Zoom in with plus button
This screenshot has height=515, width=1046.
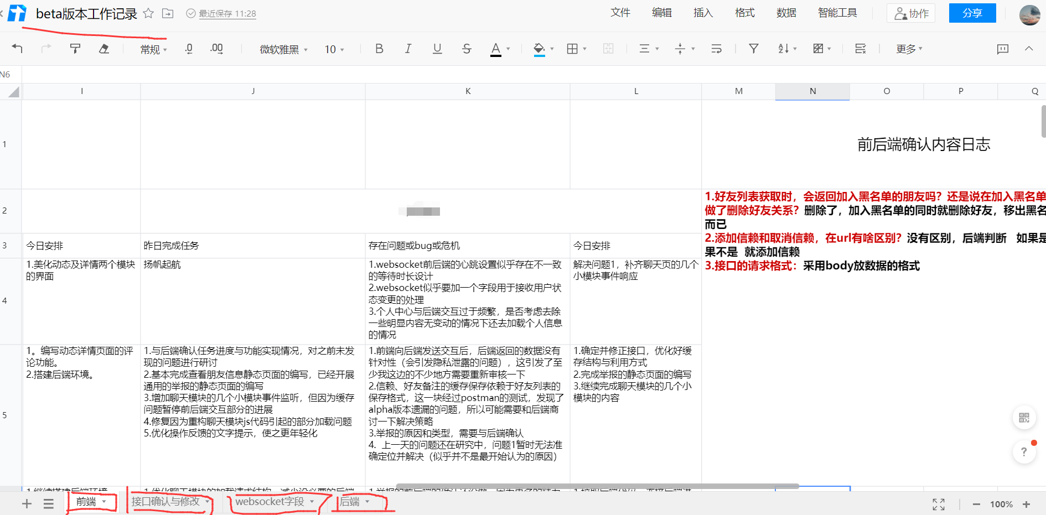[1027, 504]
